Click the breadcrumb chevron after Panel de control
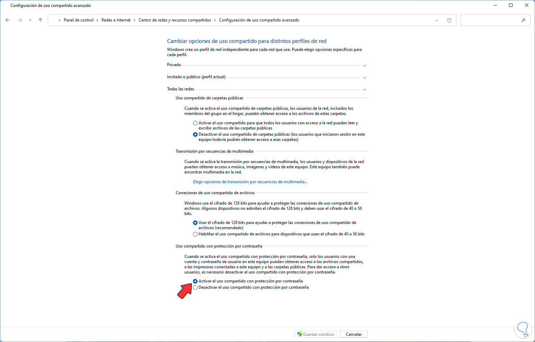535x342 pixels. [97, 20]
